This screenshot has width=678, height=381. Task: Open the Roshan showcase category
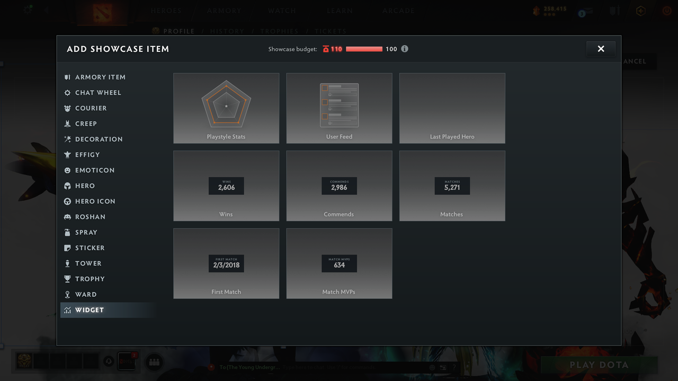90,216
